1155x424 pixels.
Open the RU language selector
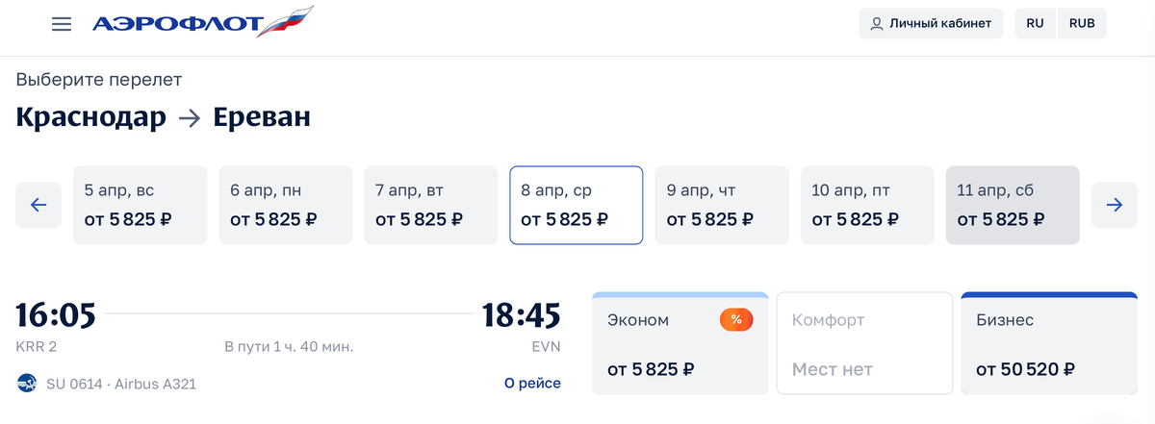(1036, 24)
